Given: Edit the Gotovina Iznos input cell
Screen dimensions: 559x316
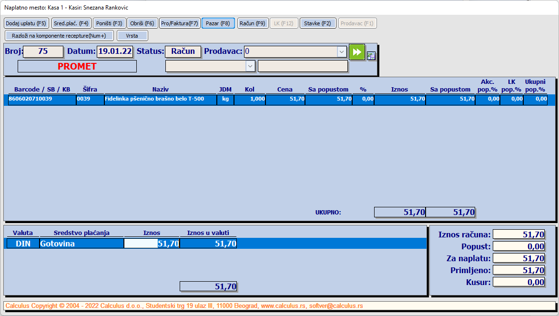Looking at the screenshot, I should [x=152, y=244].
